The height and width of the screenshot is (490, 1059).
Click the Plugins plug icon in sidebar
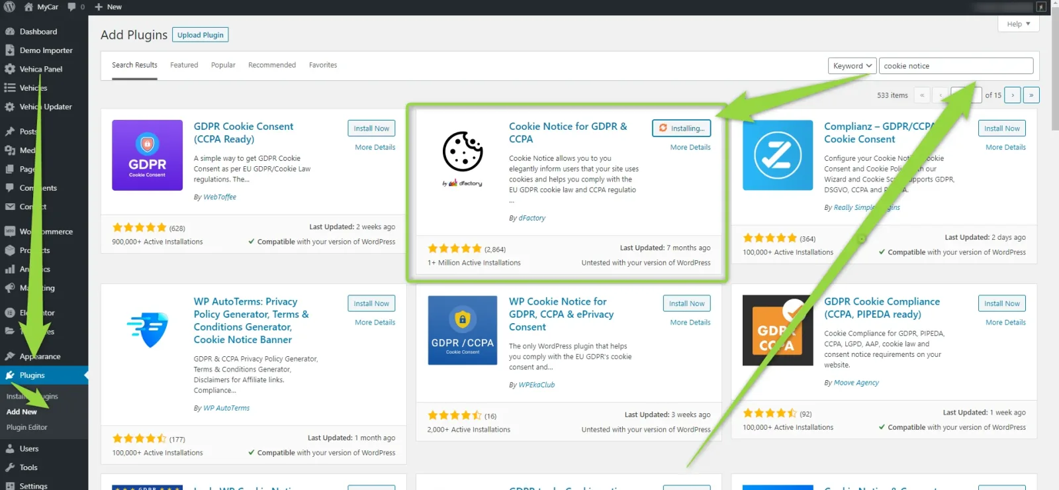coord(9,375)
